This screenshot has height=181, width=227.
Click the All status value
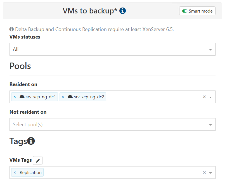(16, 49)
